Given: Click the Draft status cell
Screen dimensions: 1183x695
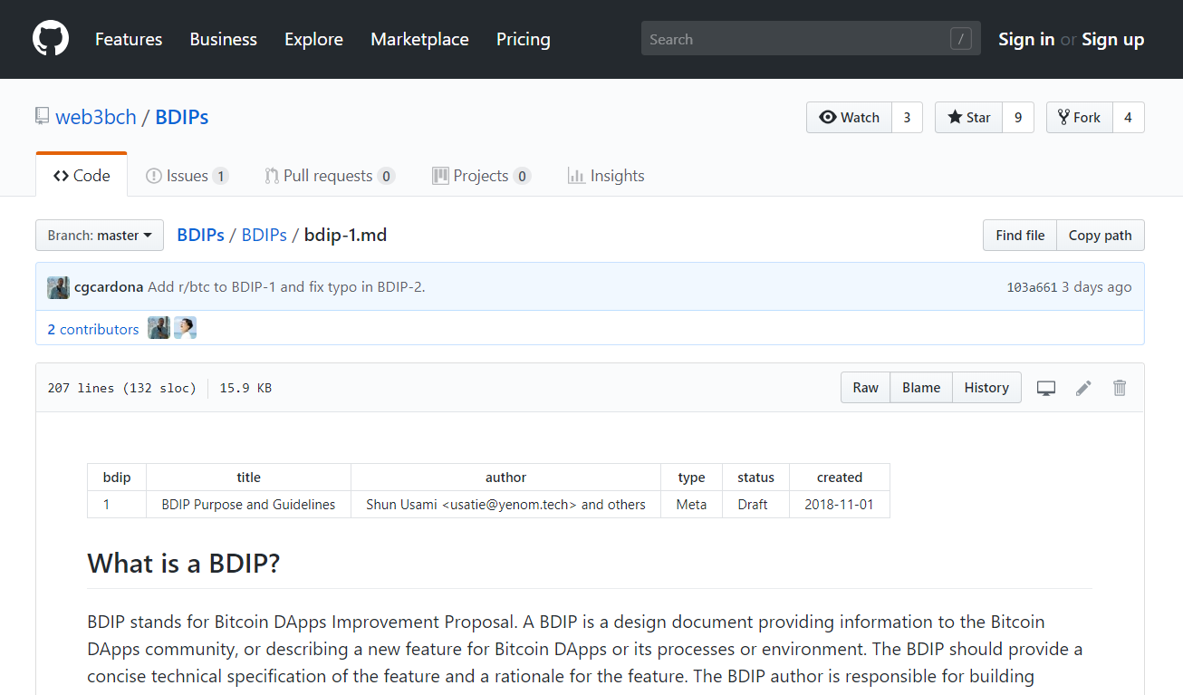Looking at the screenshot, I should pyautogui.click(x=755, y=505).
